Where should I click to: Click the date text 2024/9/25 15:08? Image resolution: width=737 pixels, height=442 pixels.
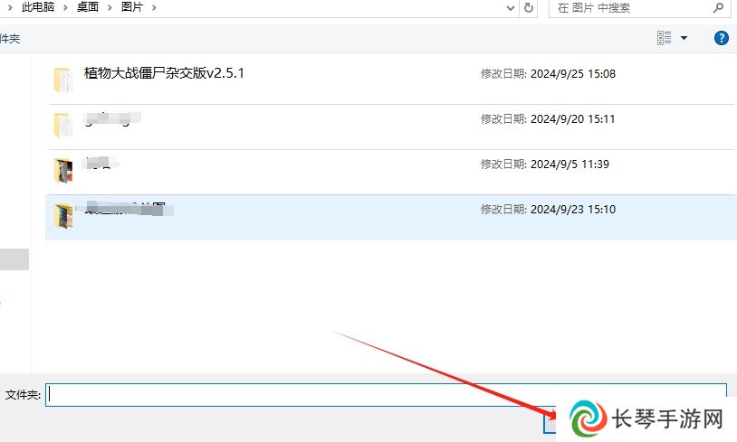[x=573, y=74]
